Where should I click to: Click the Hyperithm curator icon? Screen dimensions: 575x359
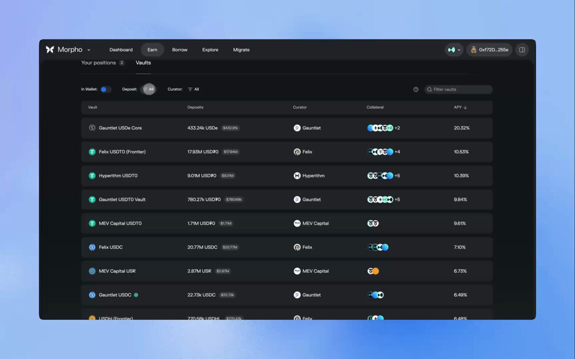pyautogui.click(x=297, y=176)
